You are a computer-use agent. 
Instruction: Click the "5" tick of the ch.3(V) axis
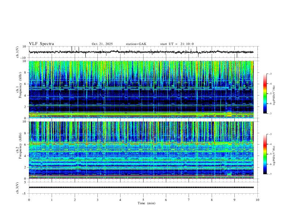[x=26, y=182]
